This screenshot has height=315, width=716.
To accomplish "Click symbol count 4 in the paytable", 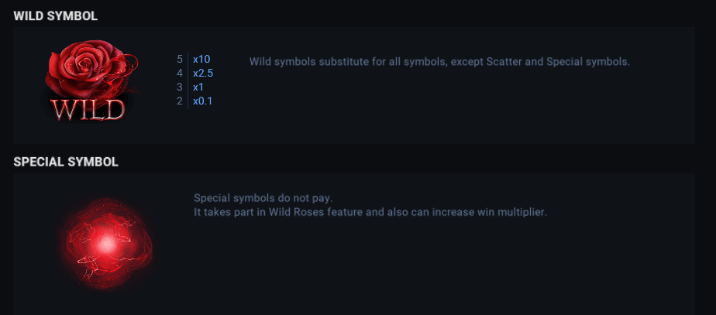I will click(x=180, y=73).
